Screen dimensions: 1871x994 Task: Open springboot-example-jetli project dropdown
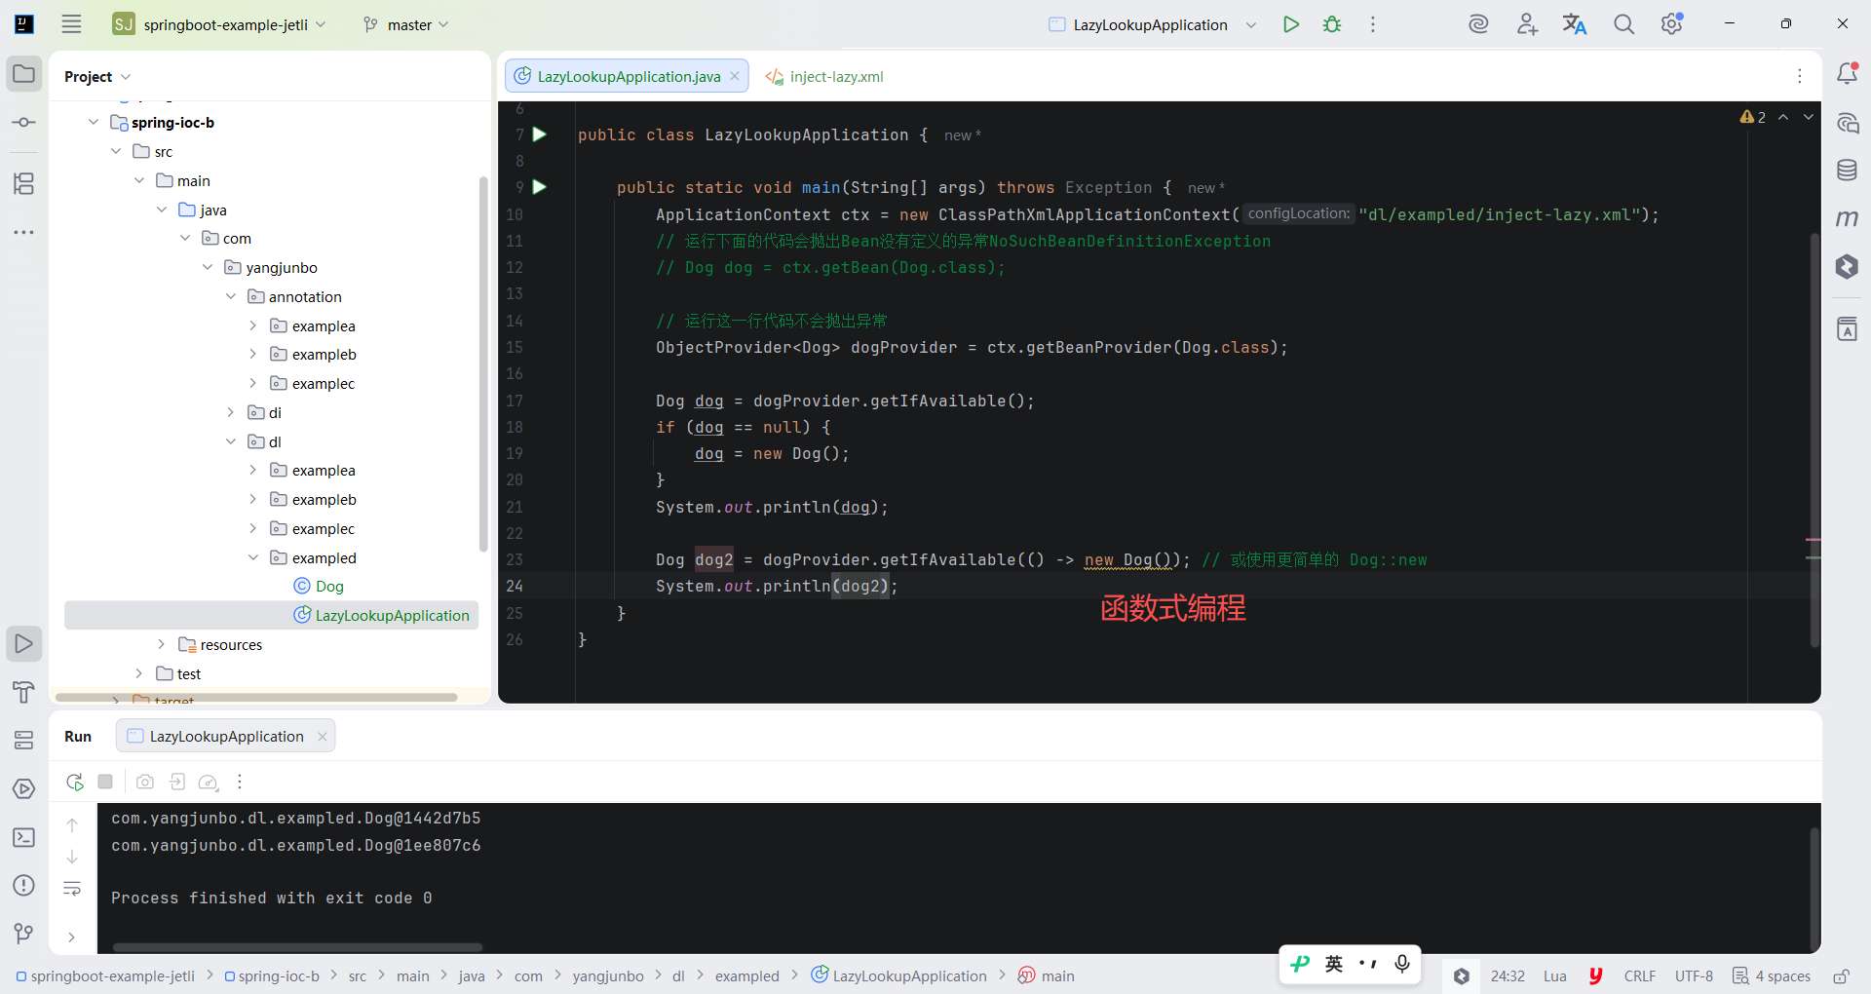click(x=219, y=24)
